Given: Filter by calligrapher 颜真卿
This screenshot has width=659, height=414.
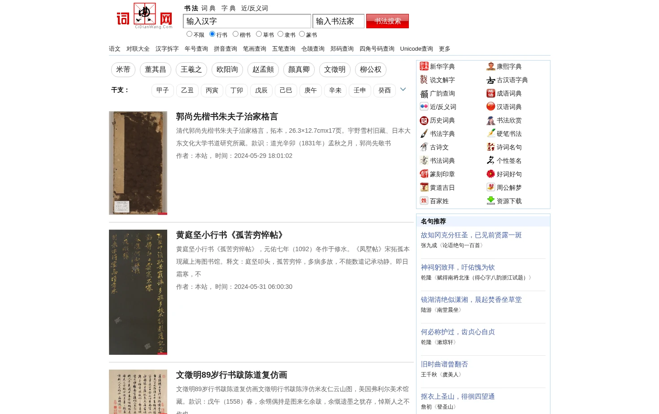Looking at the screenshot, I should pyautogui.click(x=299, y=70).
